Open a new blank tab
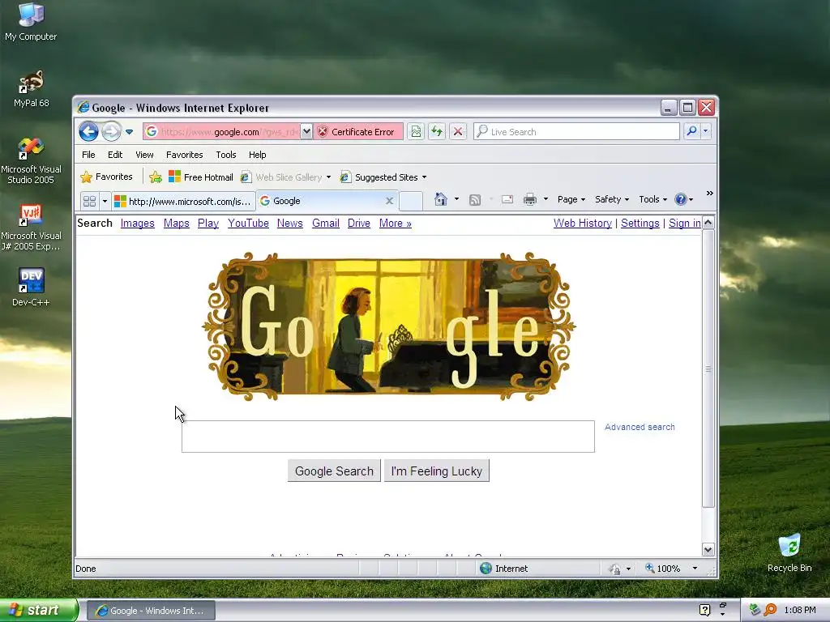 point(411,201)
